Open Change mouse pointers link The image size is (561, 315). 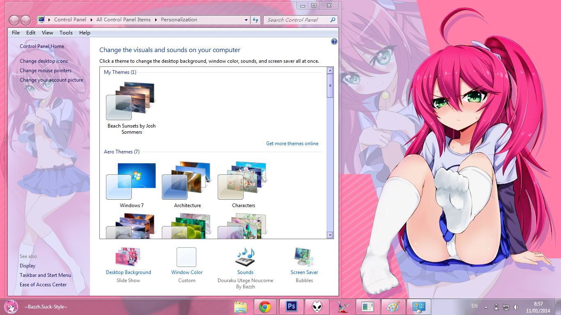point(46,71)
